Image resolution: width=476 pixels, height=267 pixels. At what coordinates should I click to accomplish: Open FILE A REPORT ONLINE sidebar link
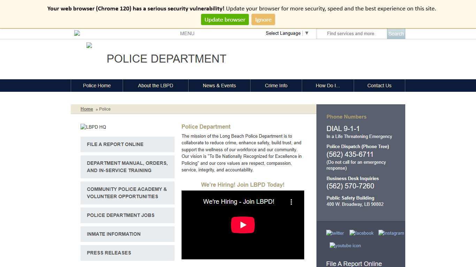(x=115, y=144)
